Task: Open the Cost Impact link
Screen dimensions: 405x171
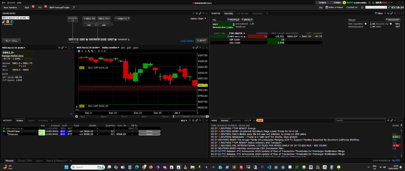Action: pyautogui.click(x=187, y=41)
